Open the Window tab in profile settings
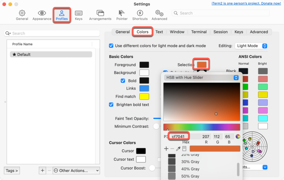 [x=177, y=32]
